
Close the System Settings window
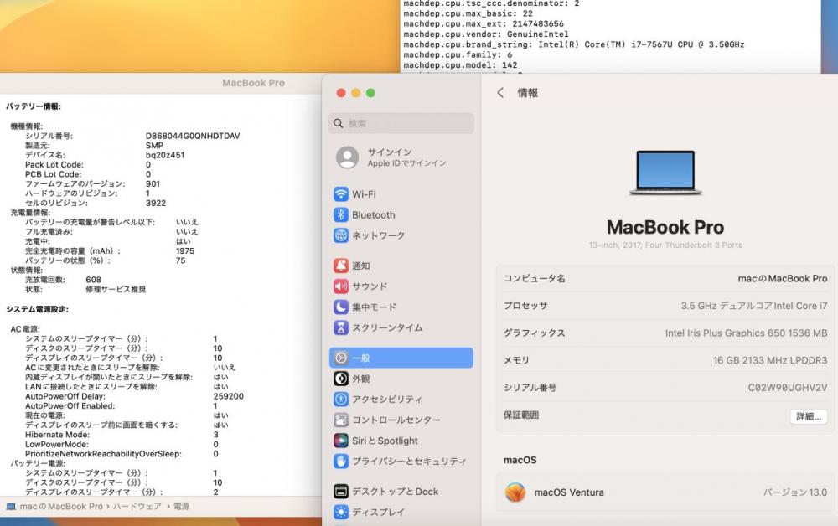click(341, 93)
